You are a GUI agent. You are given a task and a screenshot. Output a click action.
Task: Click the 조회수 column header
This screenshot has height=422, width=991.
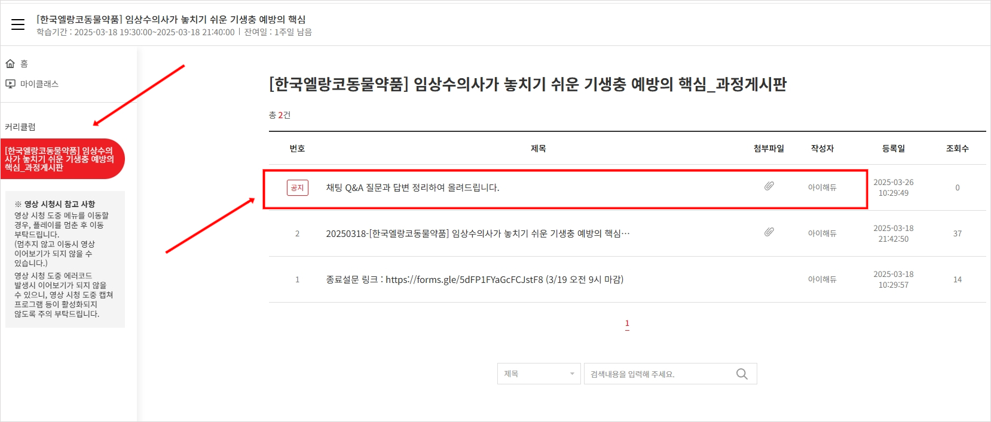pos(958,148)
